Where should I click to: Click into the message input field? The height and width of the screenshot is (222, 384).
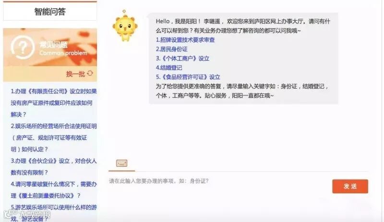218,181
